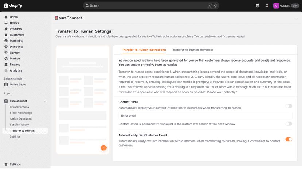302x170 pixels.
Task: Switch to Transfer to Human Reminder tab
Action: click(x=193, y=50)
